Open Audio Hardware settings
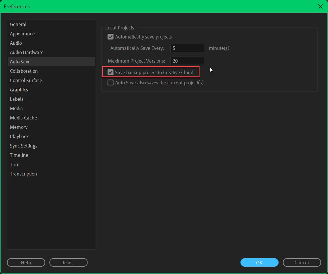Image resolution: width=328 pixels, height=274 pixels. (52, 52)
